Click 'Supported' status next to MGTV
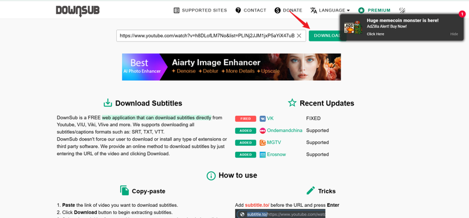The height and width of the screenshot is (218, 469). pos(317,142)
